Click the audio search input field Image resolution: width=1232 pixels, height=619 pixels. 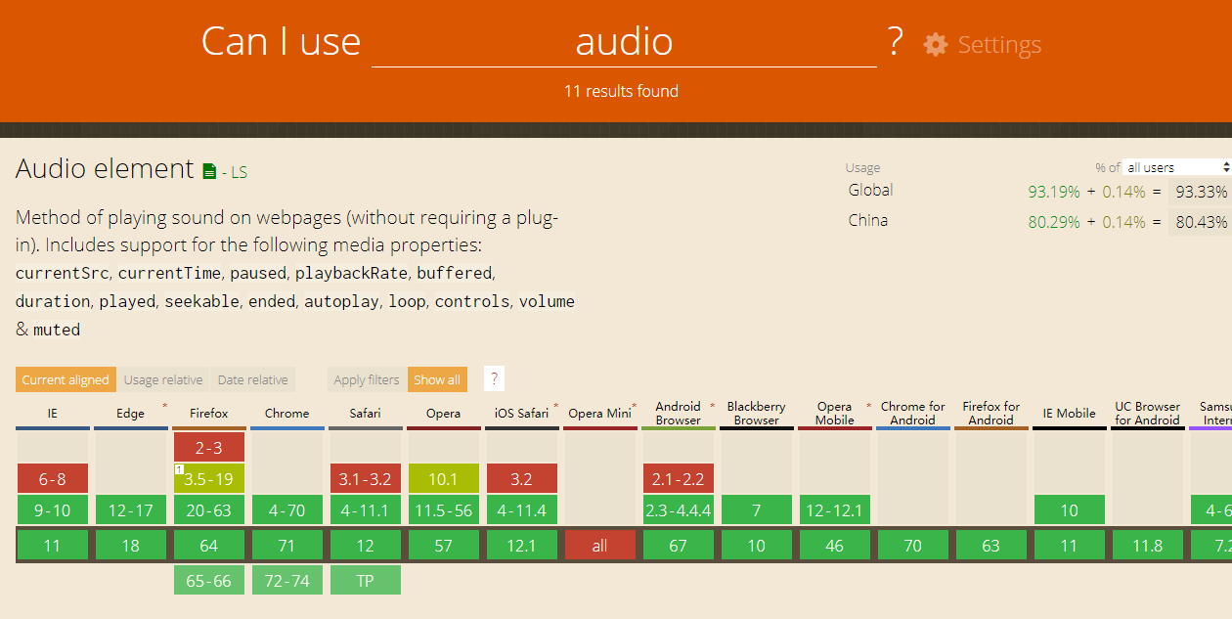coord(624,42)
